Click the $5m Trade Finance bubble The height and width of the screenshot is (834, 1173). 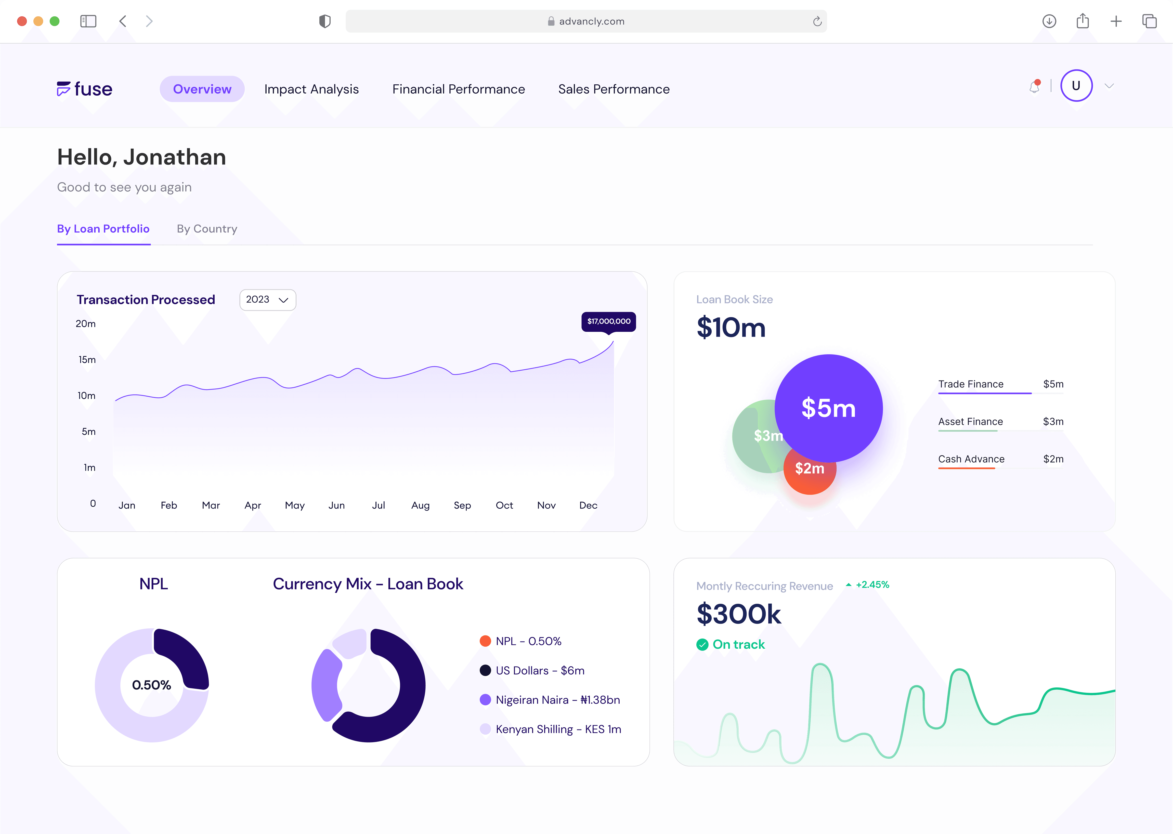point(828,408)
